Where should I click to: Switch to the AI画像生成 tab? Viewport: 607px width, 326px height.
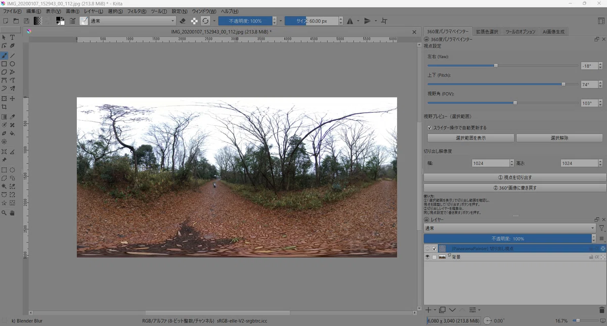coord(554,31)
